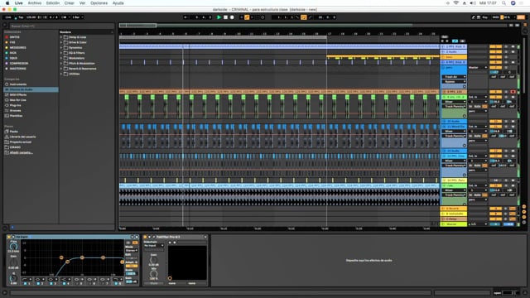Expand the Delay & Loop folder

click(61, 37)
